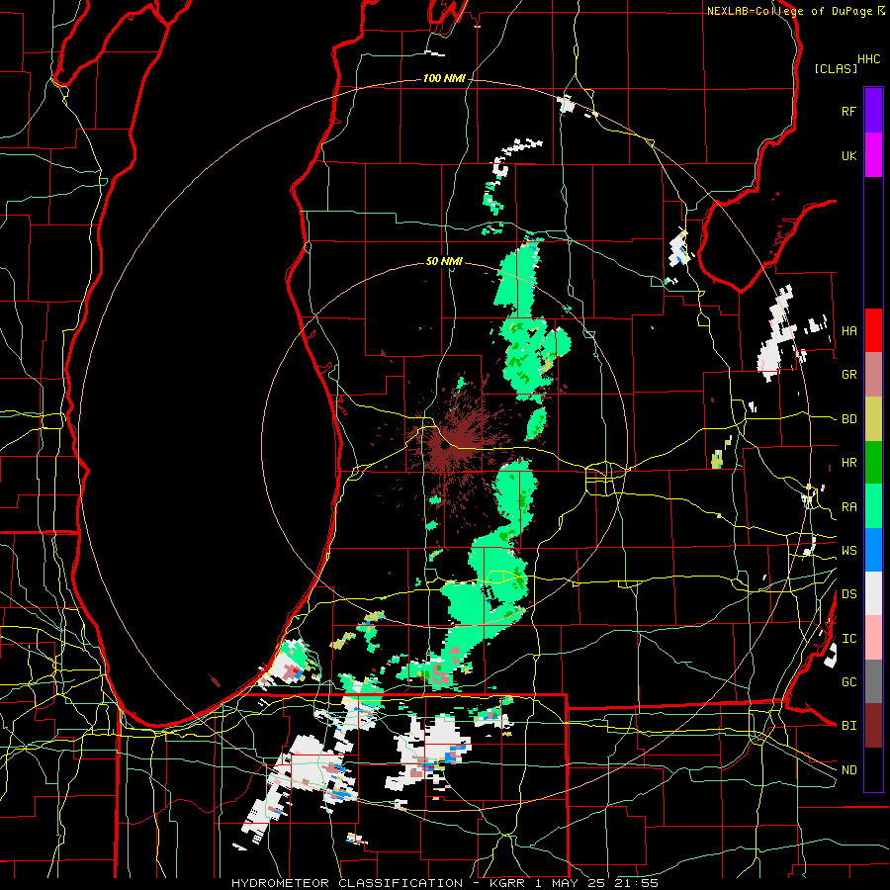Pick the HR dark green legend block
Image resolution: width=890 pixels, height=890 pixels.
pos(873,463)
